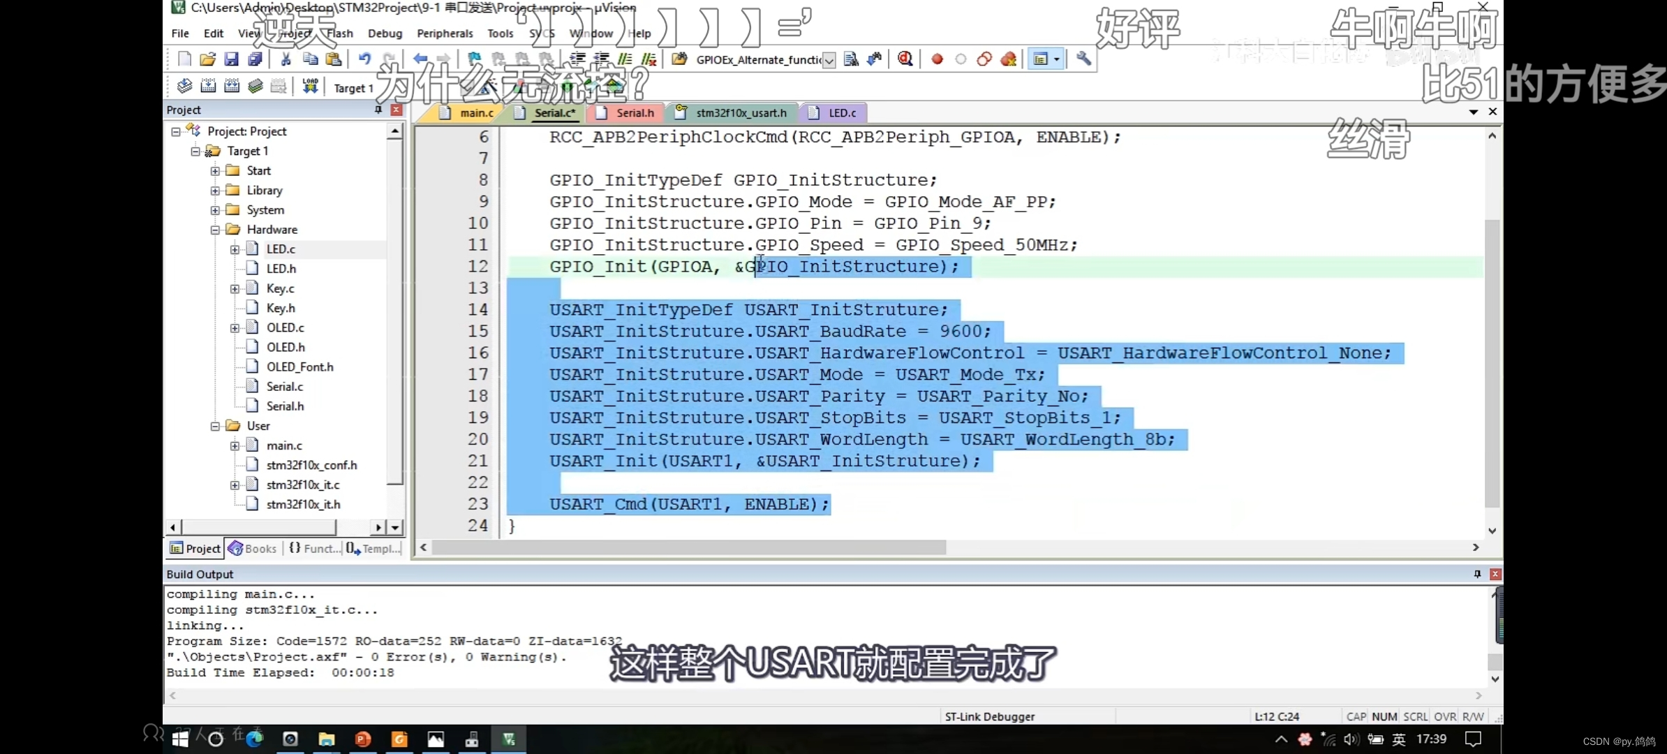Screen dimensions: 1667x754
Task: Uncomment the selected lines
Action: tap(649, 59)
